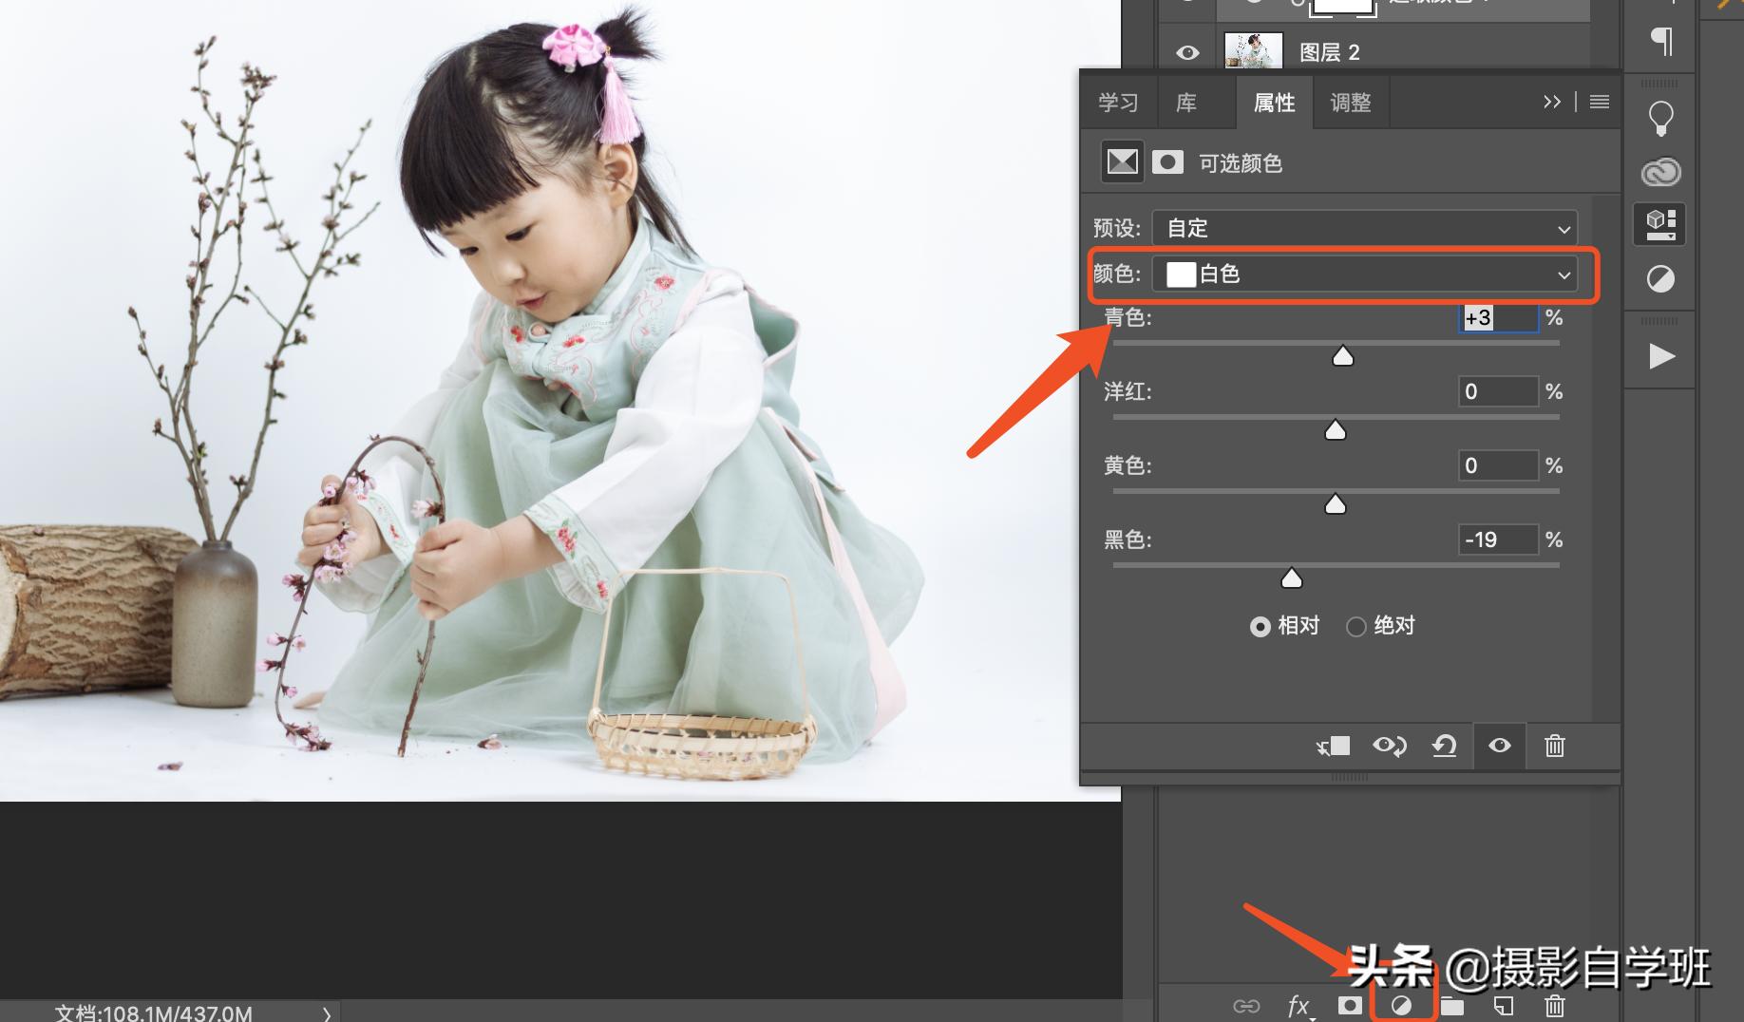Screen dimensions: 1744x1022
Task: Click the view previous state icon
Action: point(1389,747)
